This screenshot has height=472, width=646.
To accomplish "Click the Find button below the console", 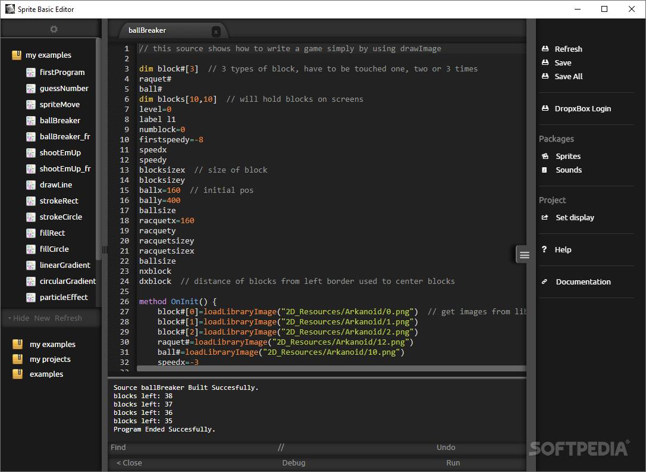I will click(x=118, y=447).
